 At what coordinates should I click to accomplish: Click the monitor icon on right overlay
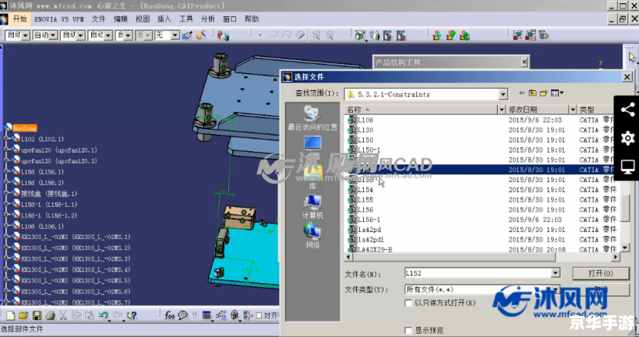(x=627, y=167)
